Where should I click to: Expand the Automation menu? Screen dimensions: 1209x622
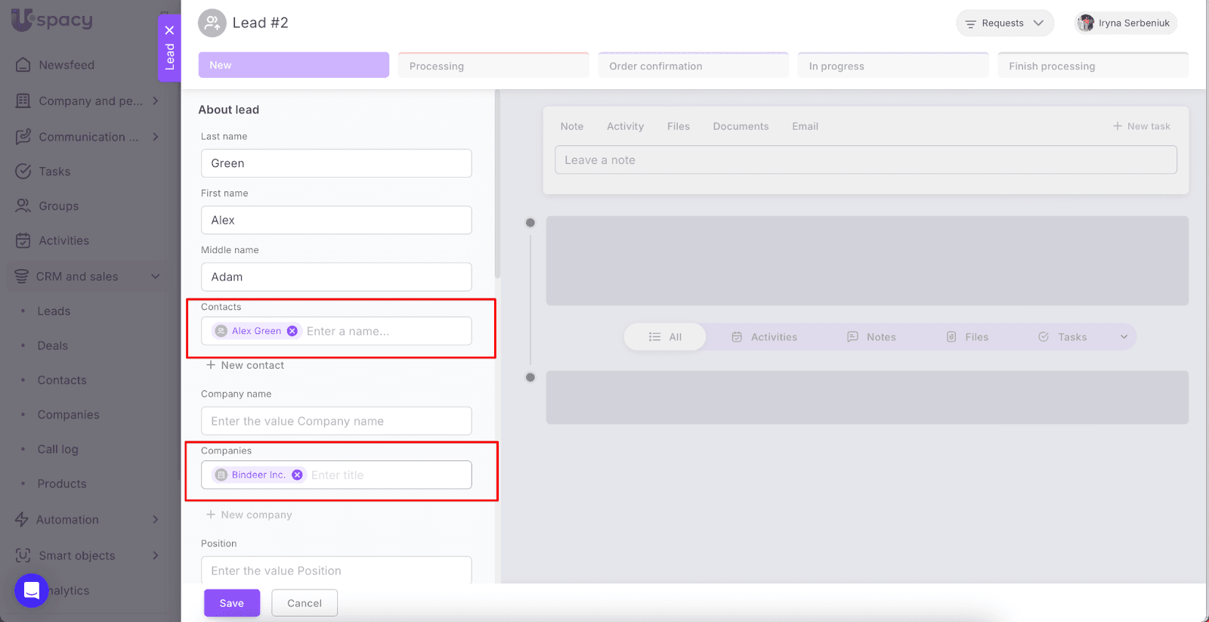coord(156,519)
